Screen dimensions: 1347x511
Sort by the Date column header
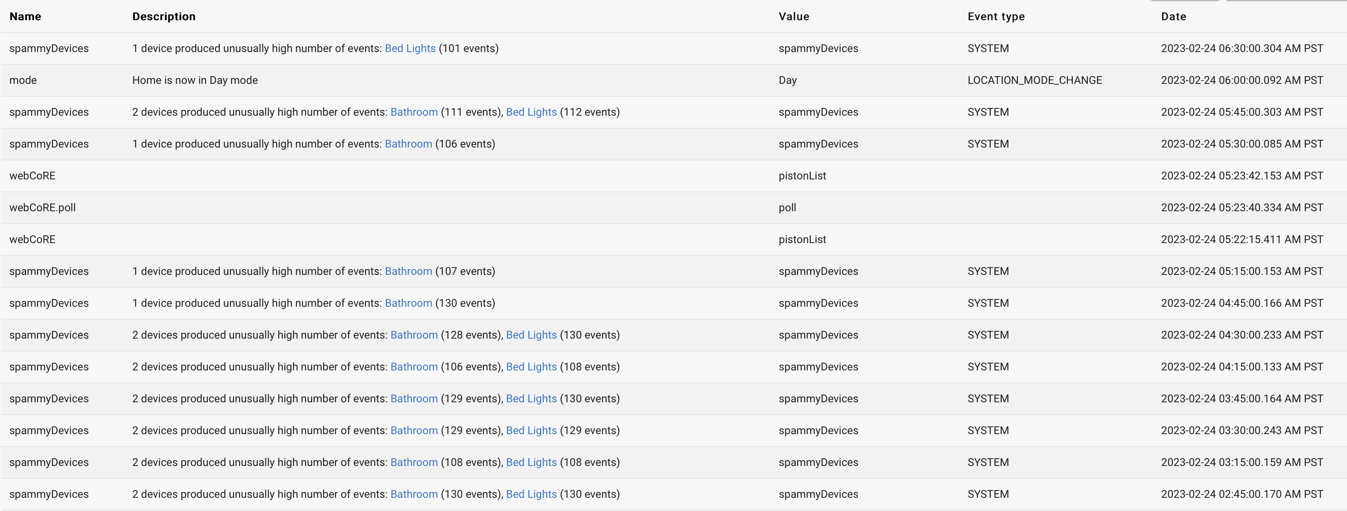pyautogui.click(x=1173, y=17)
